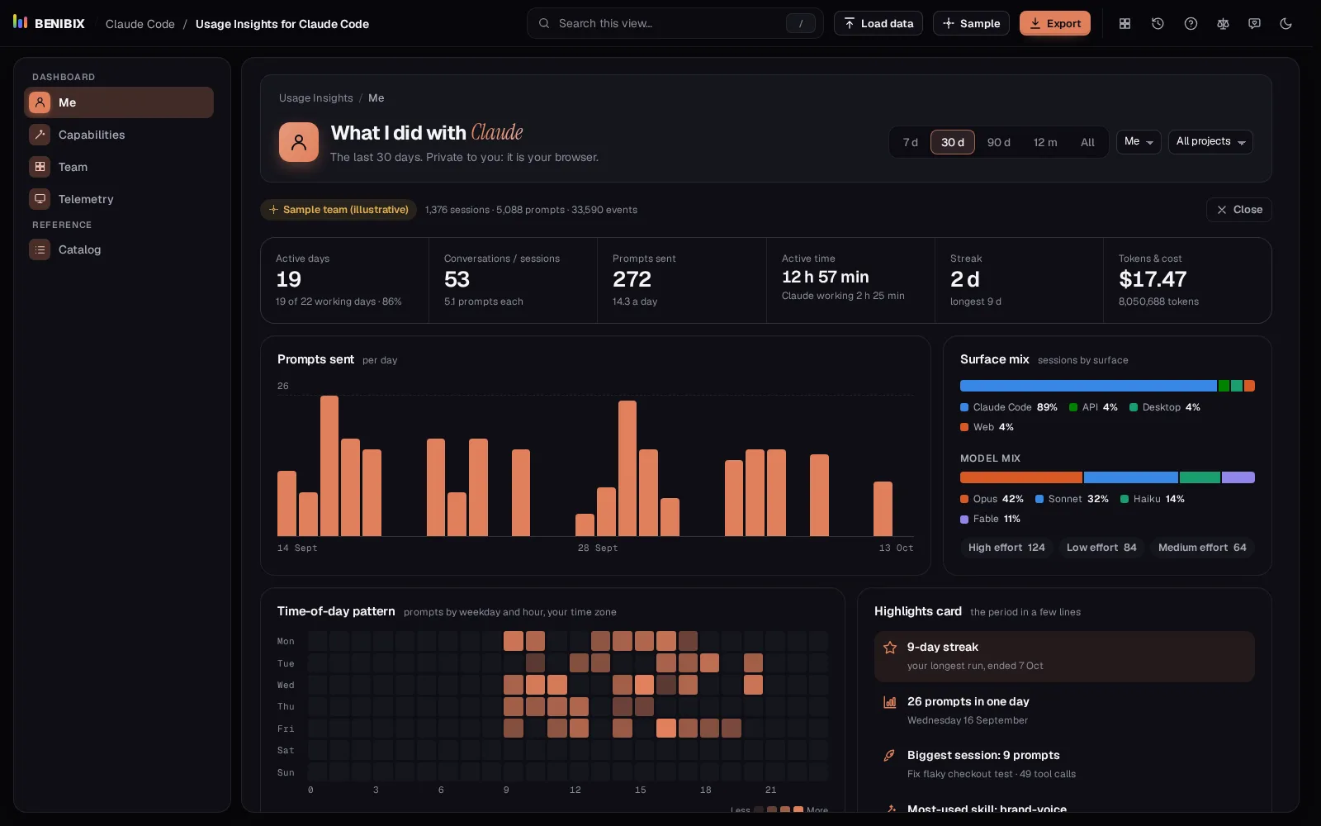
Task: Click the Catalog list icon
Action: click(40, 249)
